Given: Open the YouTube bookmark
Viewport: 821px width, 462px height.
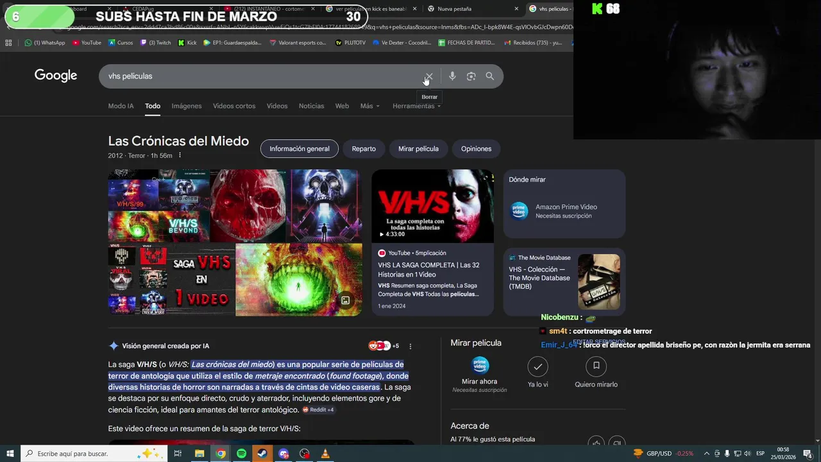Looking at the screenshot, I should (87, 43).
